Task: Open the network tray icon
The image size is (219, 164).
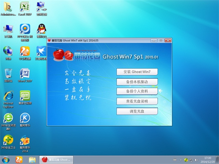Action: (191, 160)
